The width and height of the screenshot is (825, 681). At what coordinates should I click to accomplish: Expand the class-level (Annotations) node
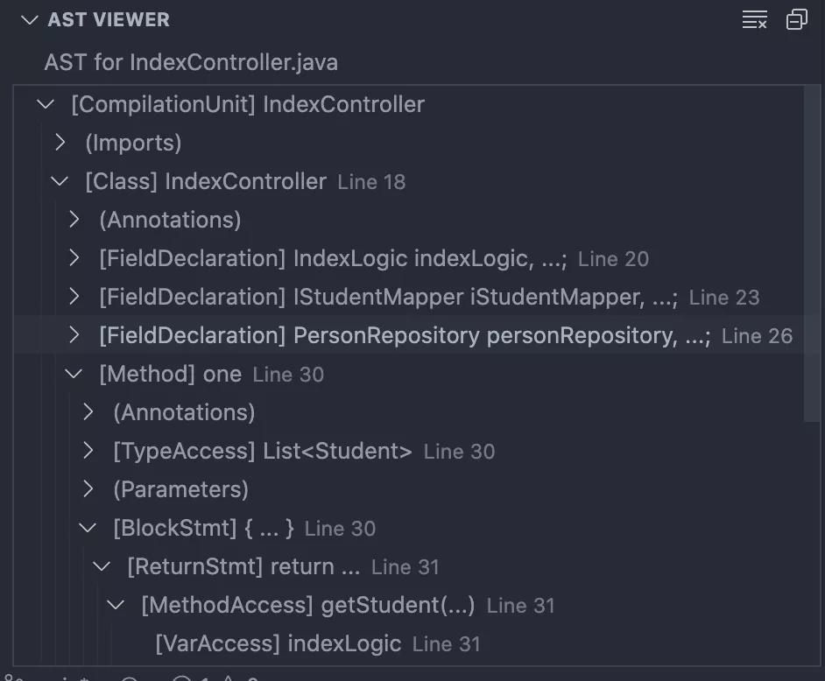74,220
